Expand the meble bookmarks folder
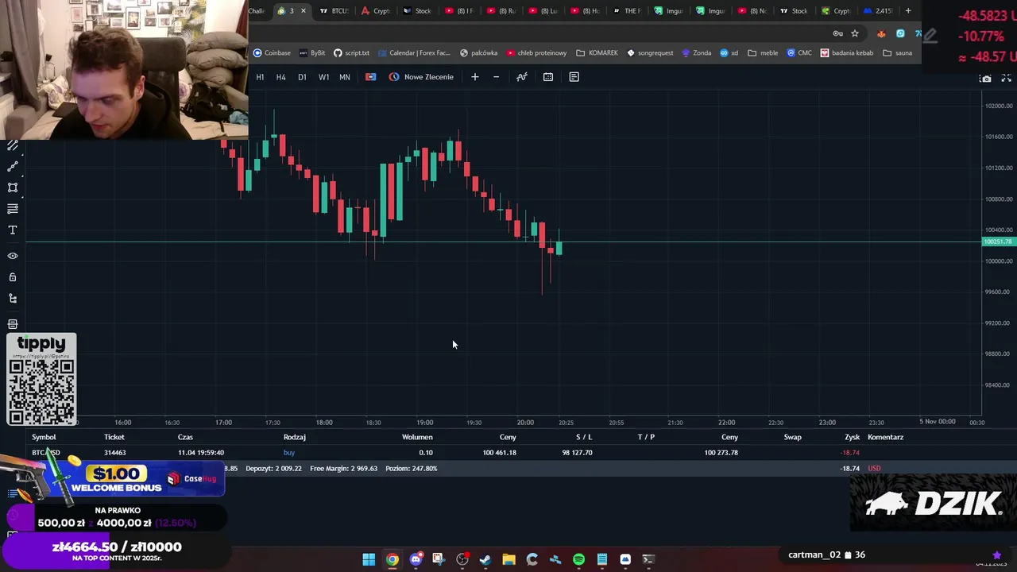 [x=763, y=53]
